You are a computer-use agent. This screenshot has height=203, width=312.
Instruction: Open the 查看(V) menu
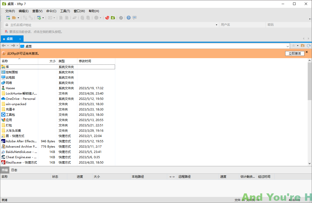37,11
